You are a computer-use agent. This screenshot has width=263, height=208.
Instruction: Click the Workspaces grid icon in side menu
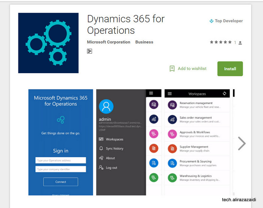[101, 139]
